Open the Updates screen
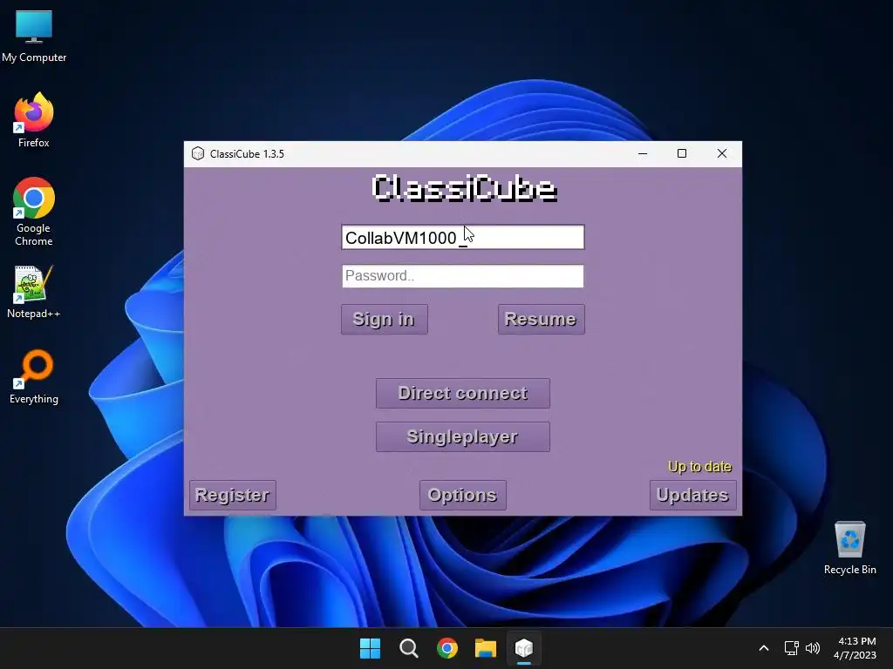The height and width of the screenshot is (669, 893). [x=692, y=495]
